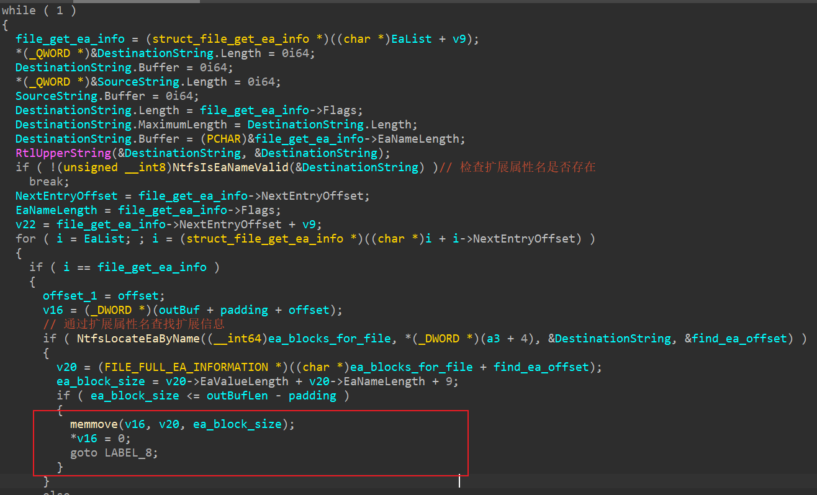Click the memmove function call
The width and height of the screenshot is (817, 495).
tap(94, 424)
